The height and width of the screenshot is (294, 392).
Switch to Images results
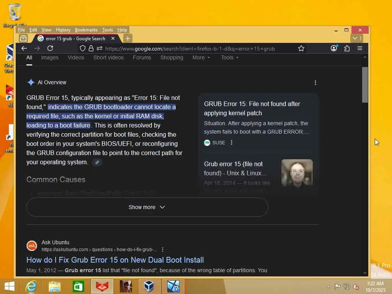(50, 57)
